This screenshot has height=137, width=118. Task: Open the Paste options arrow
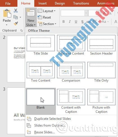point(6,25)
